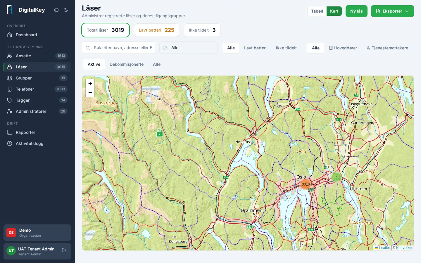The image size is (421, 263).
Task: Open the 3010 lock cluster in Oslo
Action: [306, 184]
